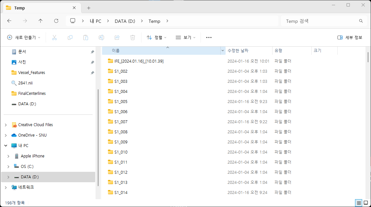Open the See more ellipsis menu
This screenshot has width=371, height=207.
coord(209,37)
